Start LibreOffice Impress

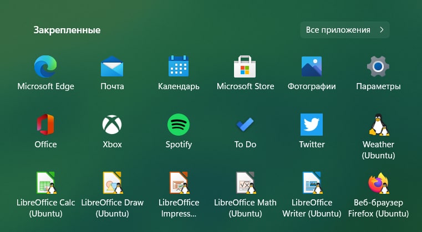(x=179, y=183)
